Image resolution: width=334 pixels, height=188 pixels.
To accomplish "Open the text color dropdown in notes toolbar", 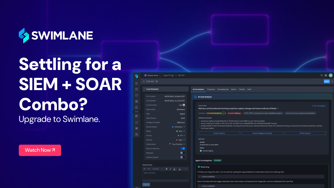I will click(x=175, y=169).
